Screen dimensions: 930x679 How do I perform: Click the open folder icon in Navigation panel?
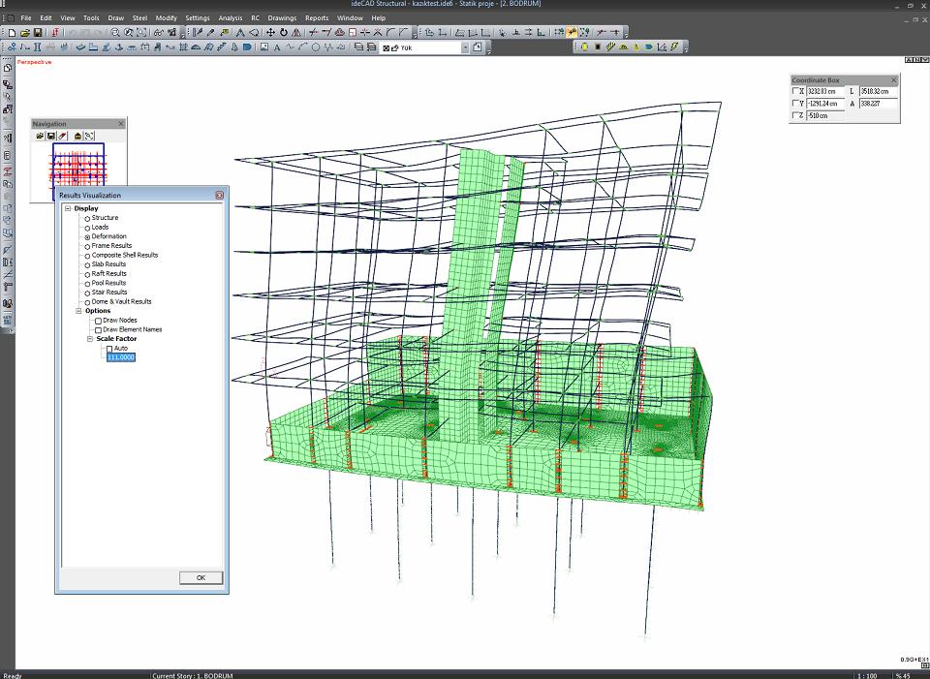pos(40,137)
